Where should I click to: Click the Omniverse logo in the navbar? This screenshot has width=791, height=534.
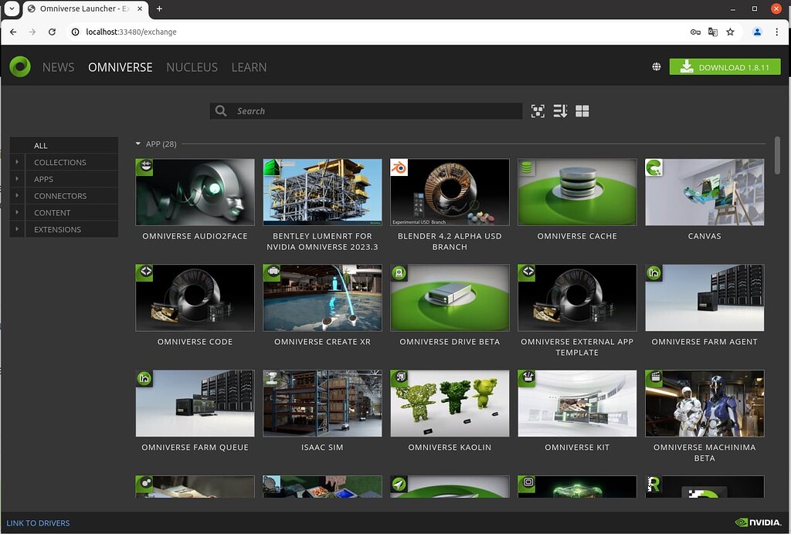tap(19, 66)
